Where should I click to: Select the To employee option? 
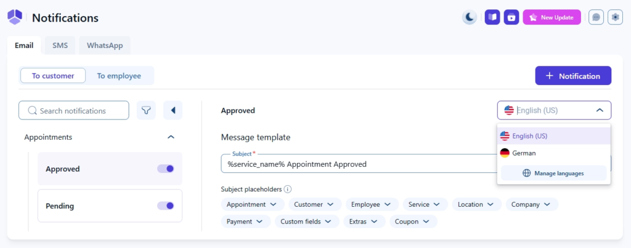[119, 76]
